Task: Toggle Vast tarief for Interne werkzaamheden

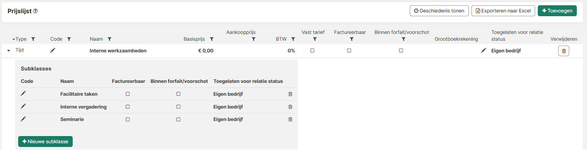Action: point(312,51)
